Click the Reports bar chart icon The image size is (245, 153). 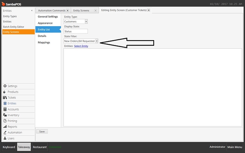point(5,127)
